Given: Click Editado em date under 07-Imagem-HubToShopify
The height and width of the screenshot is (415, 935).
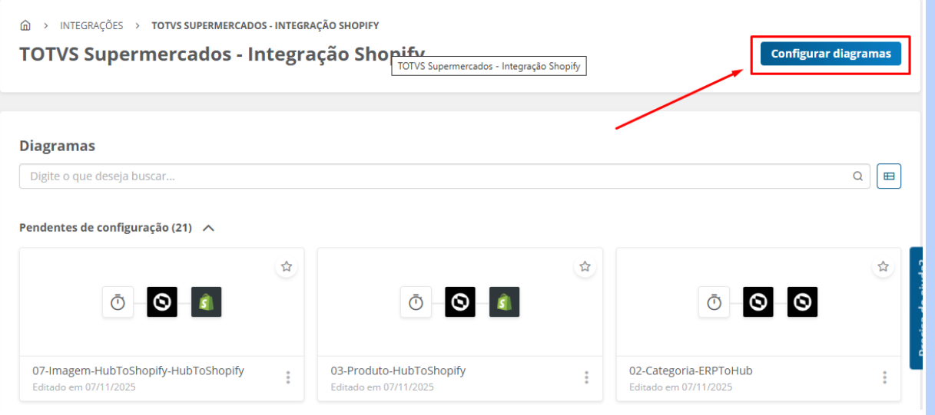Looking at the screenshot, I should tap(84, 387).
